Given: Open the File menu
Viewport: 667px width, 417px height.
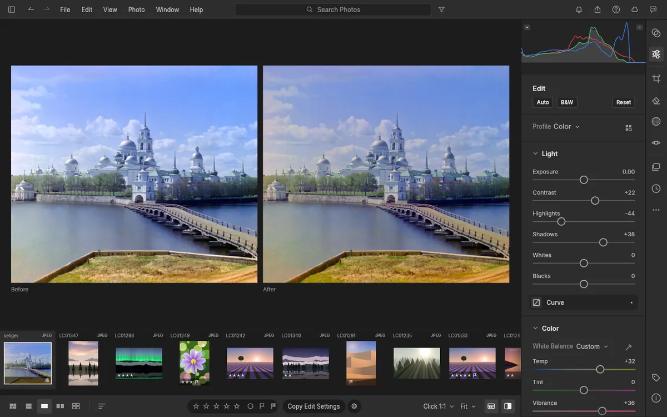Looking at the screenshot, I should click(x=65, y=9).
